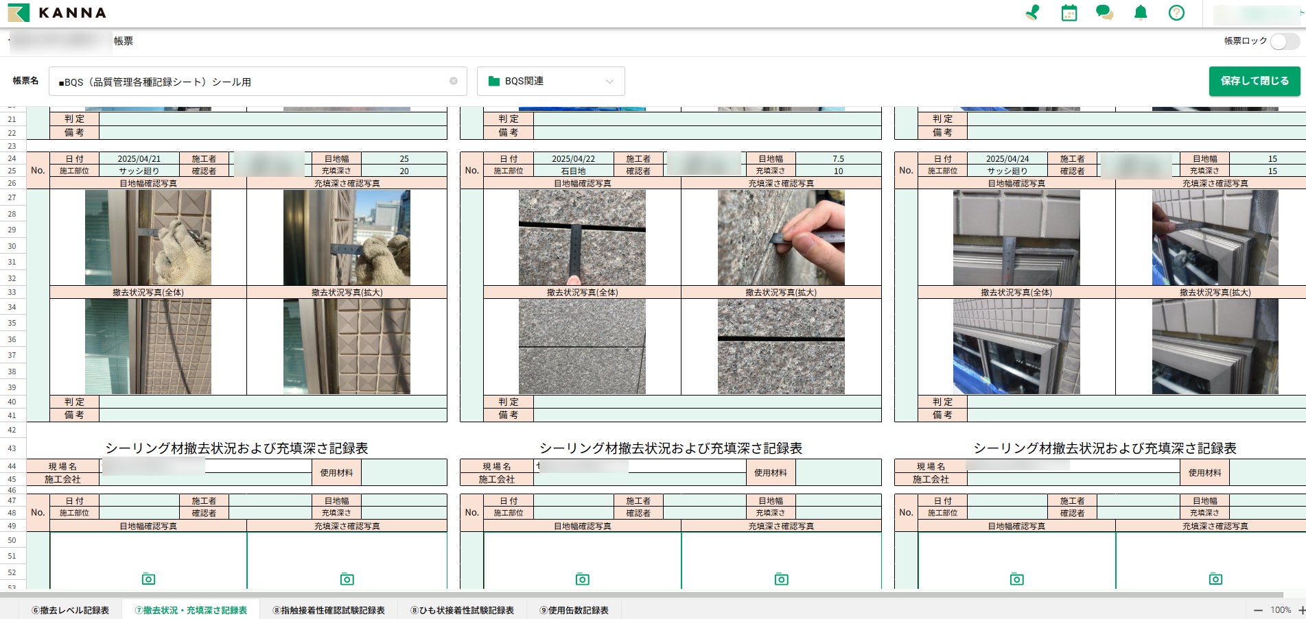The height and width of the screenshot is (619, 1306).
Task: Select row header 24
Action: pyautogui.click(x=12, y=158)
